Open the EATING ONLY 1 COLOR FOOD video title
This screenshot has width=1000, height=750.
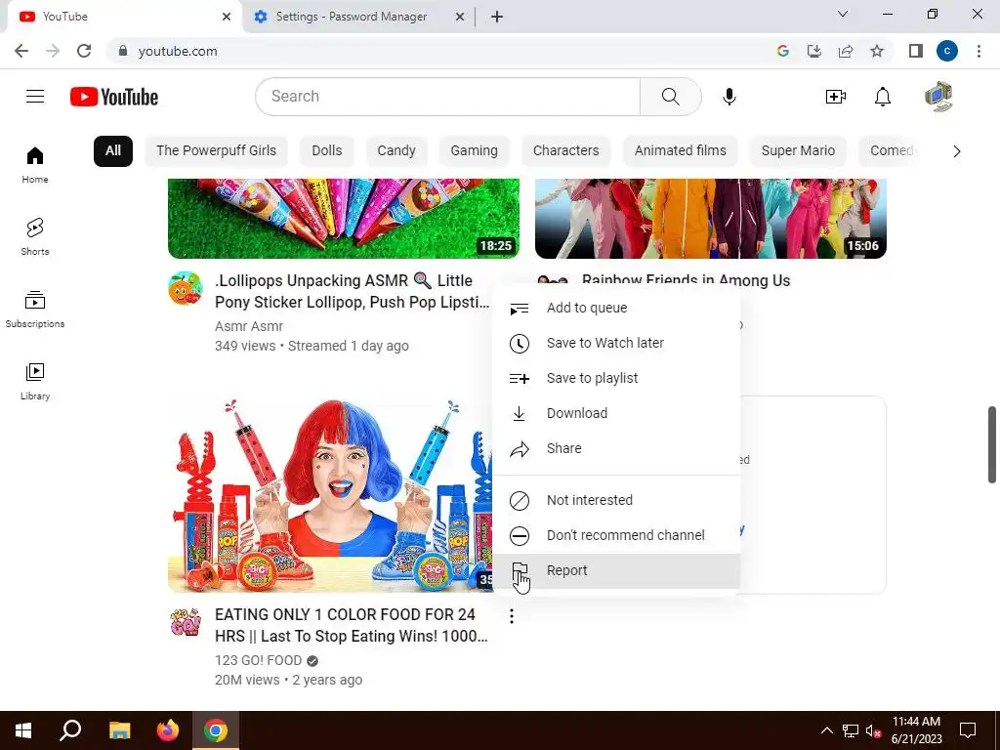[x=352, y=626]
